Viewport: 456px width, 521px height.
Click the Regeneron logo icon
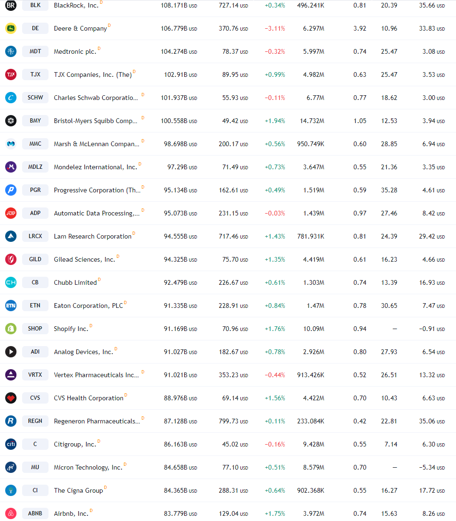(x=11, y=421)
